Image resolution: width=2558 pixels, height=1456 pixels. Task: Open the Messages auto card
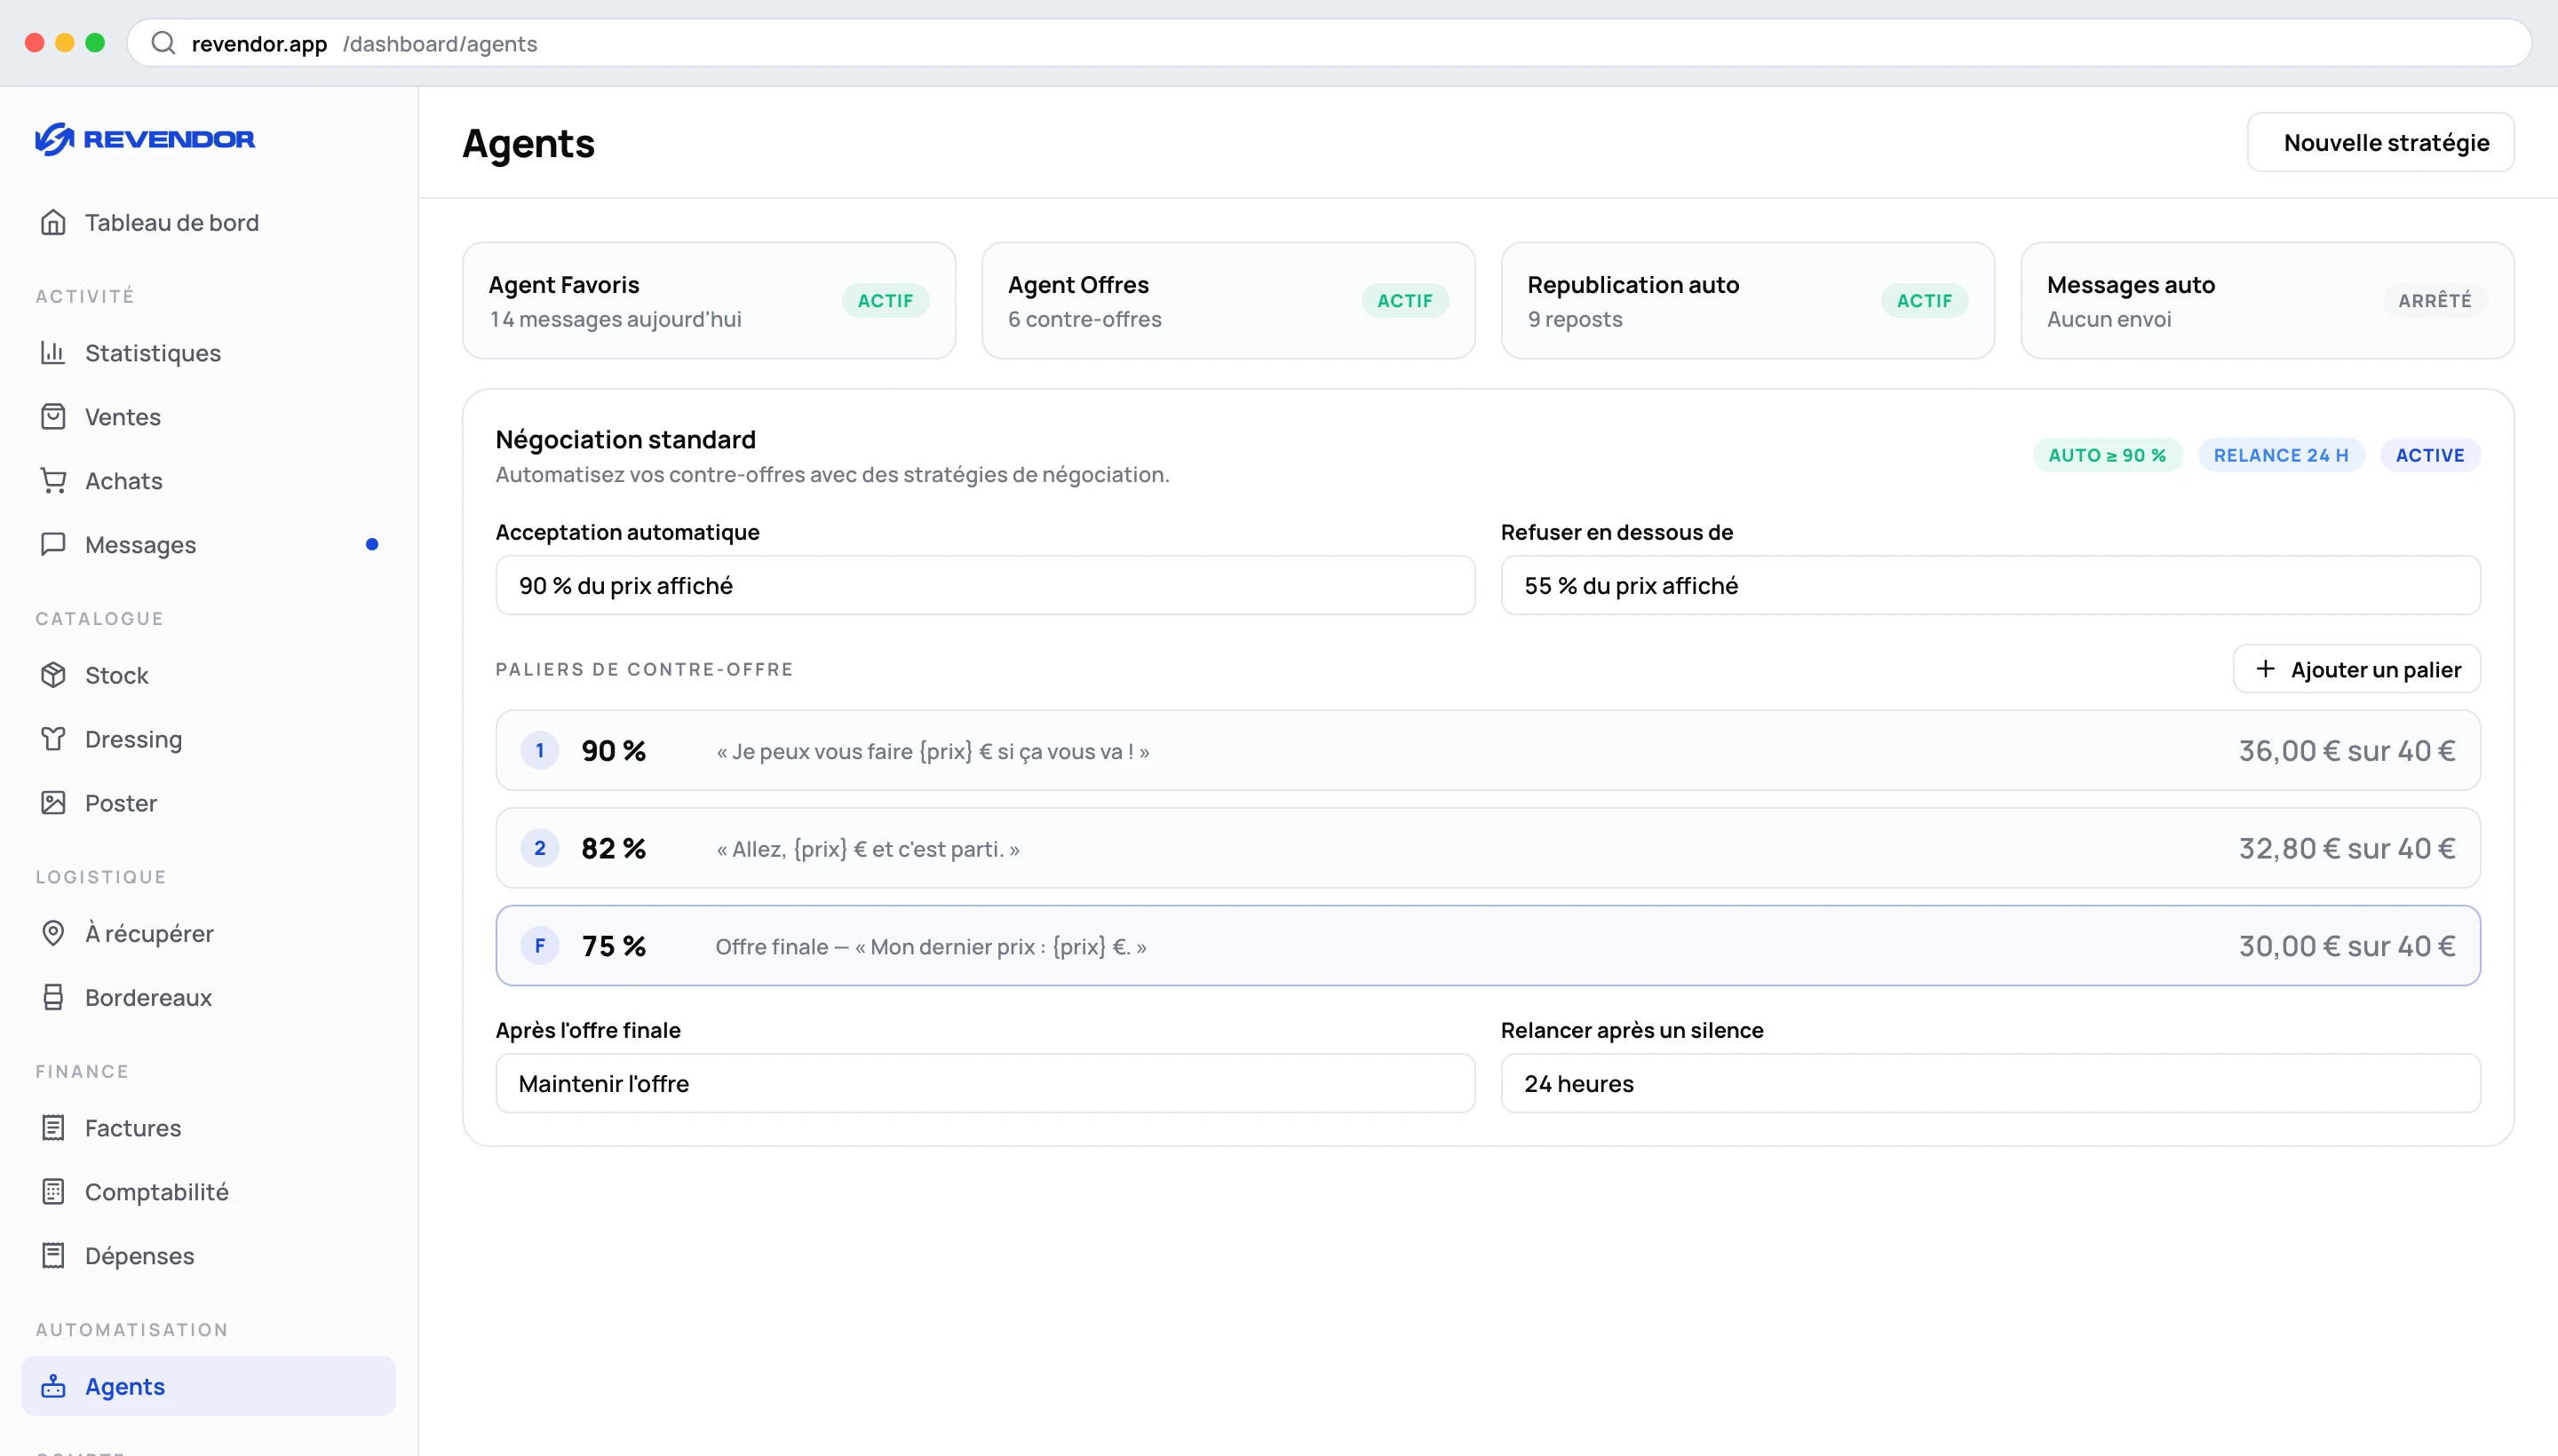coord(2268,301)
